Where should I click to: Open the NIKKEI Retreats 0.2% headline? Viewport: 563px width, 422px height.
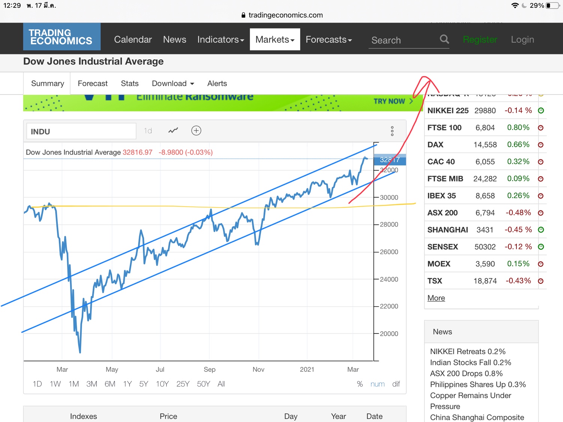(x=468, y=351)
